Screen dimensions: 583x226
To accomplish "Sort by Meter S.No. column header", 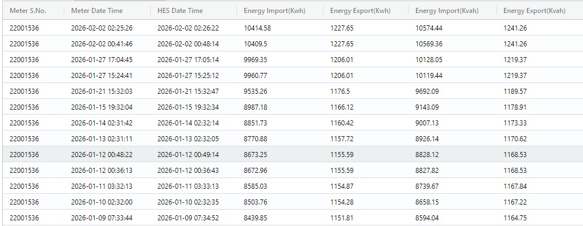I will 27,11.
